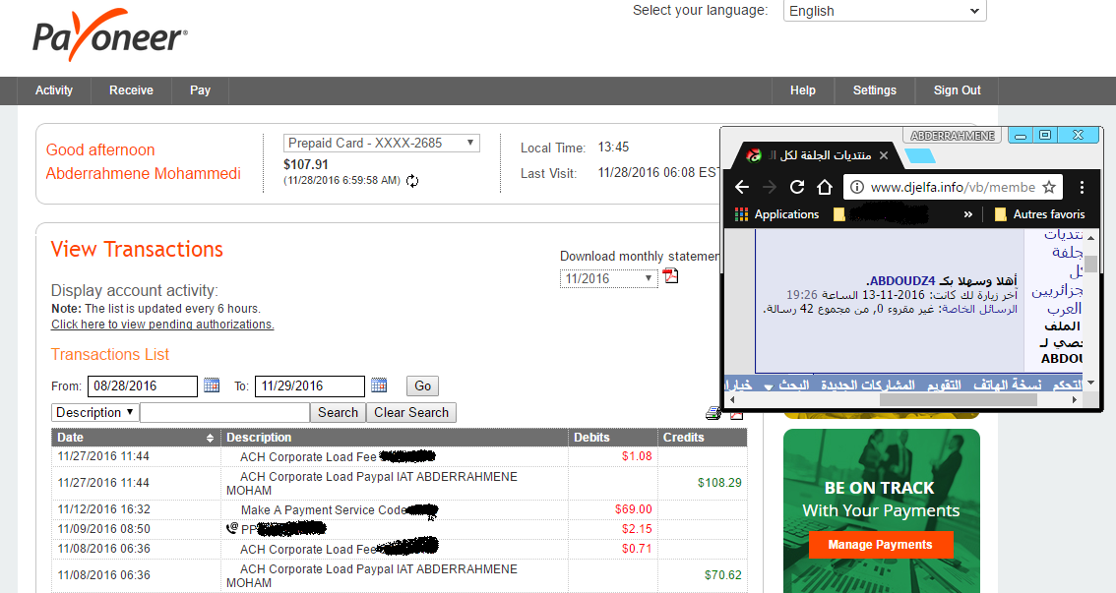Click Make A Payment Service Code row
The height and width of the screenshot is (593, 1116).
pos(400,509)
